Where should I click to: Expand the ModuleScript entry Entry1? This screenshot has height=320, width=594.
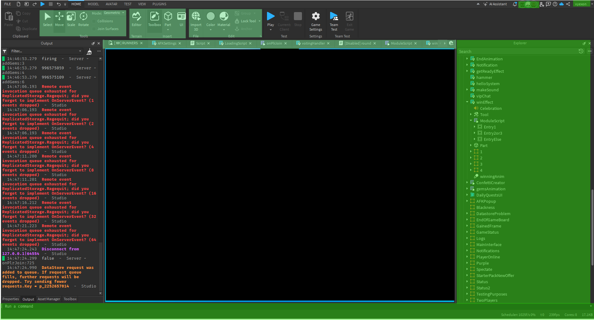[476, 127]
